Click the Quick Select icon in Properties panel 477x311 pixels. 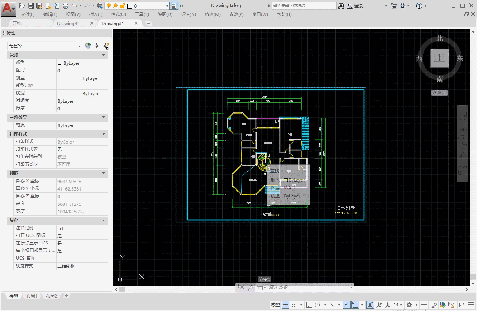point(106,46)
